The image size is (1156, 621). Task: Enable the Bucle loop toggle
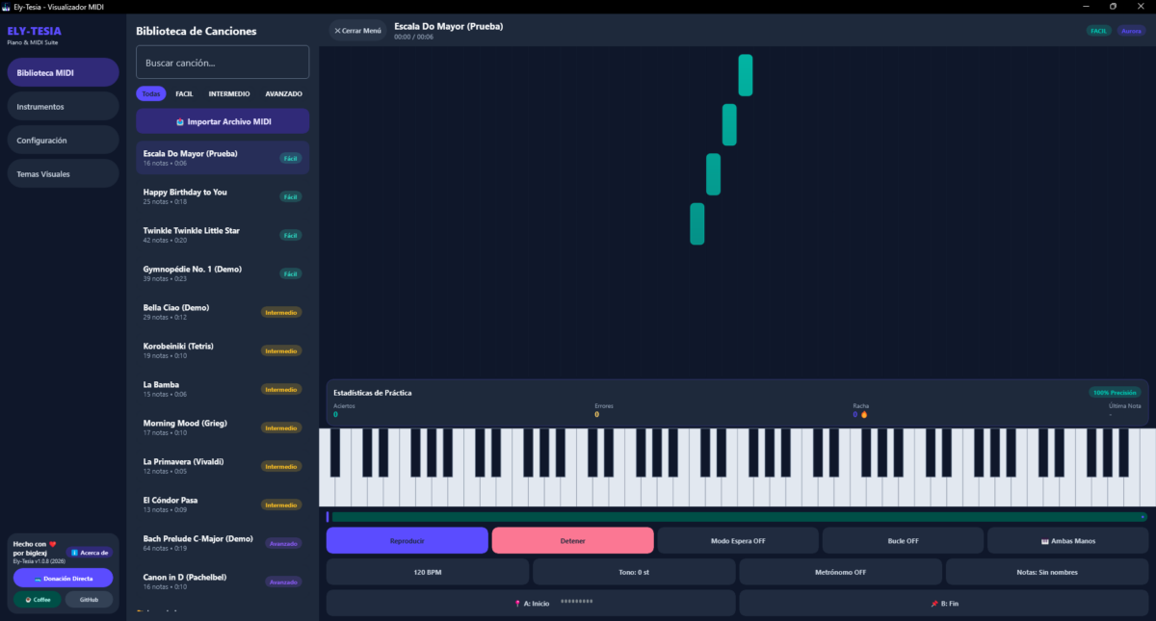[903, 540]
